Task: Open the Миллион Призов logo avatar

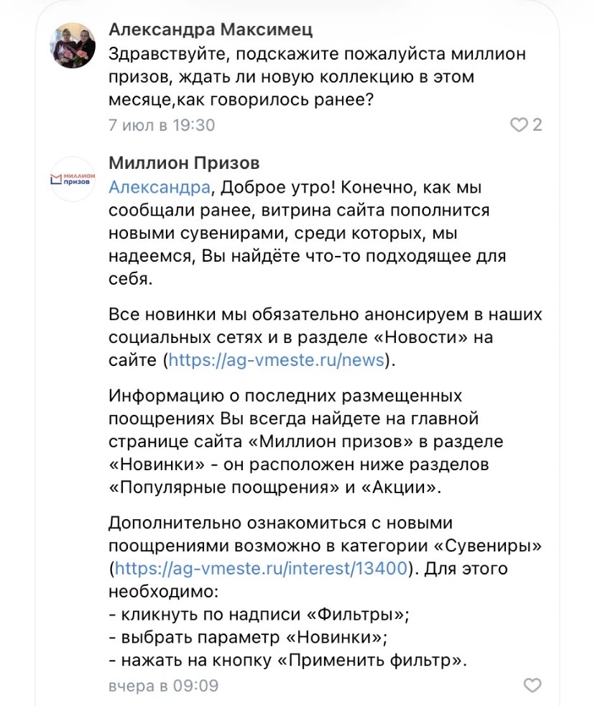Action: pyautogui.click(x=73, y=179)
